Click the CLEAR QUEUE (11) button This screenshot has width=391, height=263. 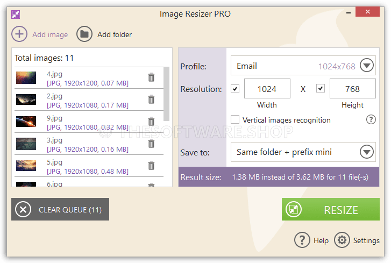coord(60,209)
